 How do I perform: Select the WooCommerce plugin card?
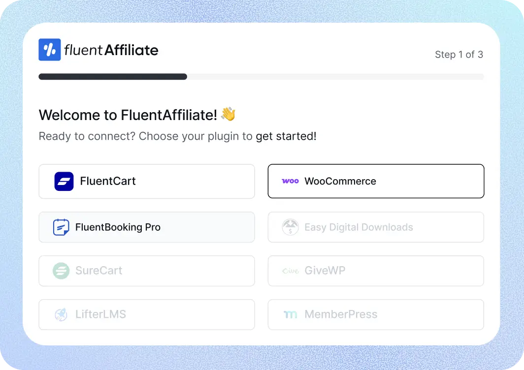point(404,181)
